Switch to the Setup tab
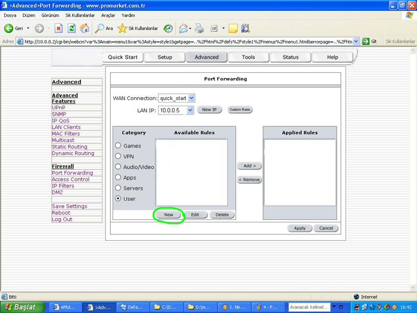This screenshot has width=417, height=313. [164, 57]
